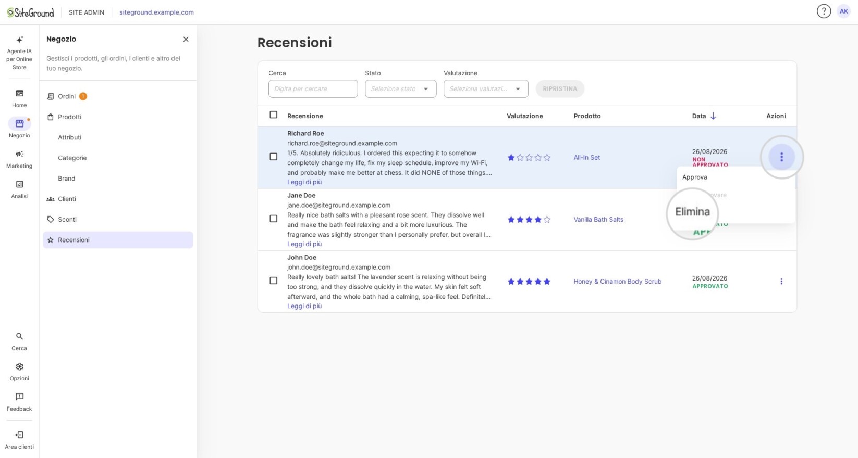The image size is (858, 458).
Task: Open Opzioni settings gear
Action: (x=19, y=372)
